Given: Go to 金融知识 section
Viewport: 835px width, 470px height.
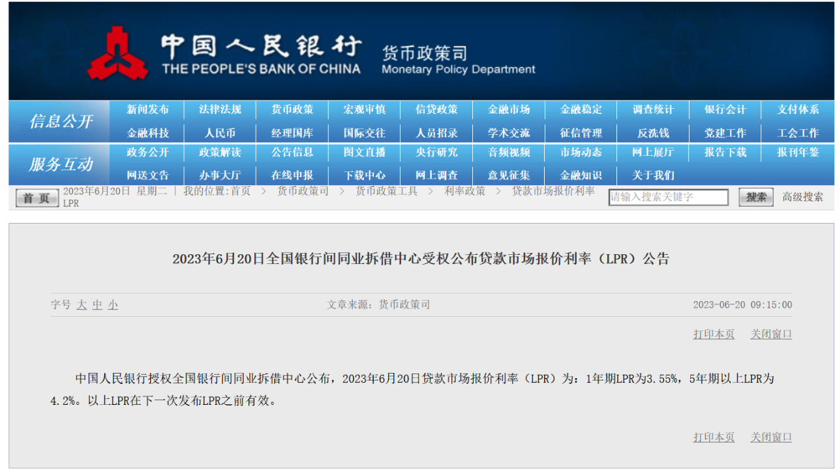Looking at the screenshot, I should [x=581, y=175].
